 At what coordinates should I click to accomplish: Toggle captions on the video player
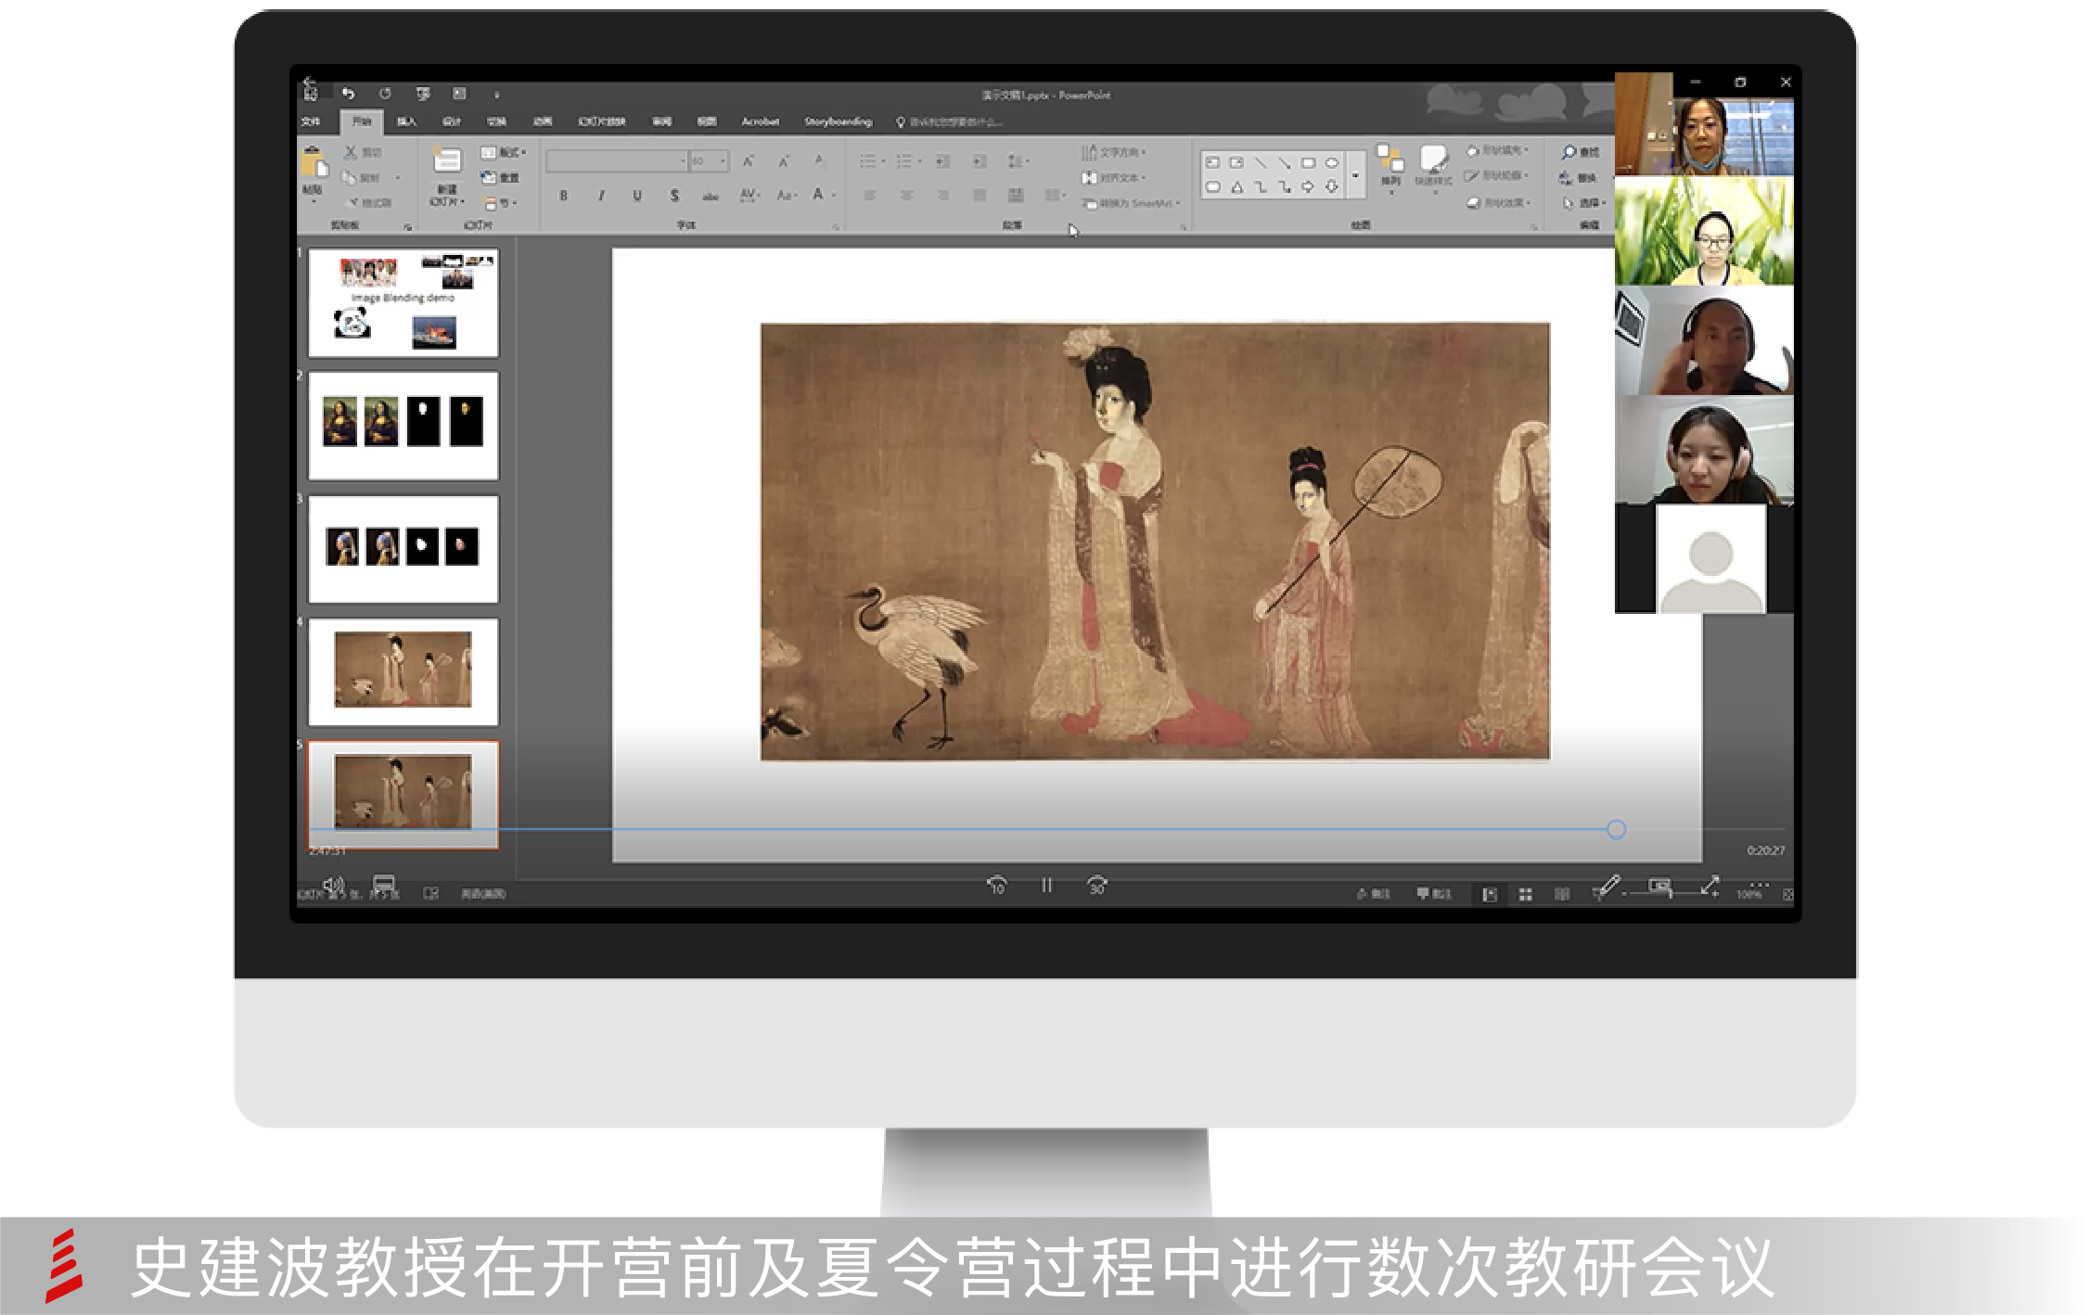tap(383, 884)
